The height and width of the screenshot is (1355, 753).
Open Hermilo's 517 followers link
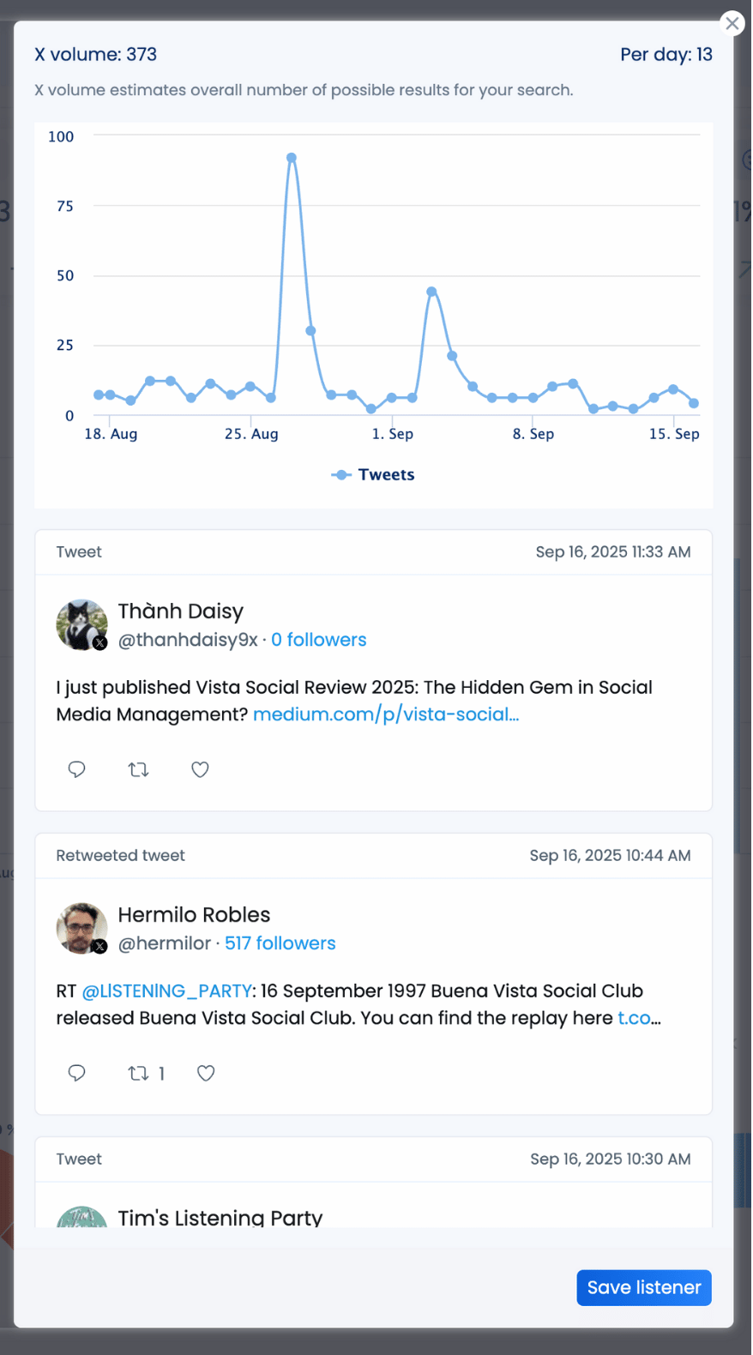coord(280,943)
